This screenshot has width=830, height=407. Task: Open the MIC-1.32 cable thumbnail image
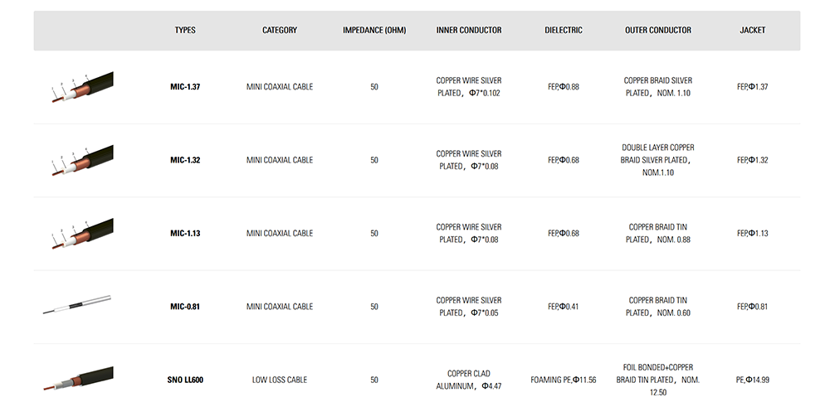[x=82, y=160]
